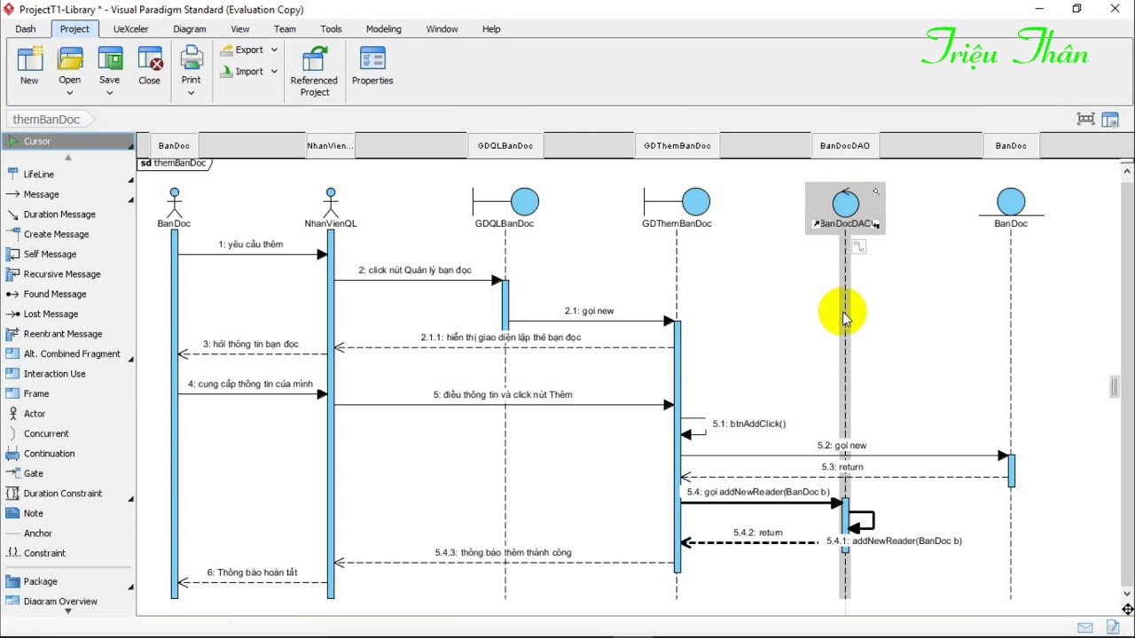Image resolution: width=1135 pixels, height=638 pixels.
Task: Select the Continuation tool
Action: coord(49,454)
